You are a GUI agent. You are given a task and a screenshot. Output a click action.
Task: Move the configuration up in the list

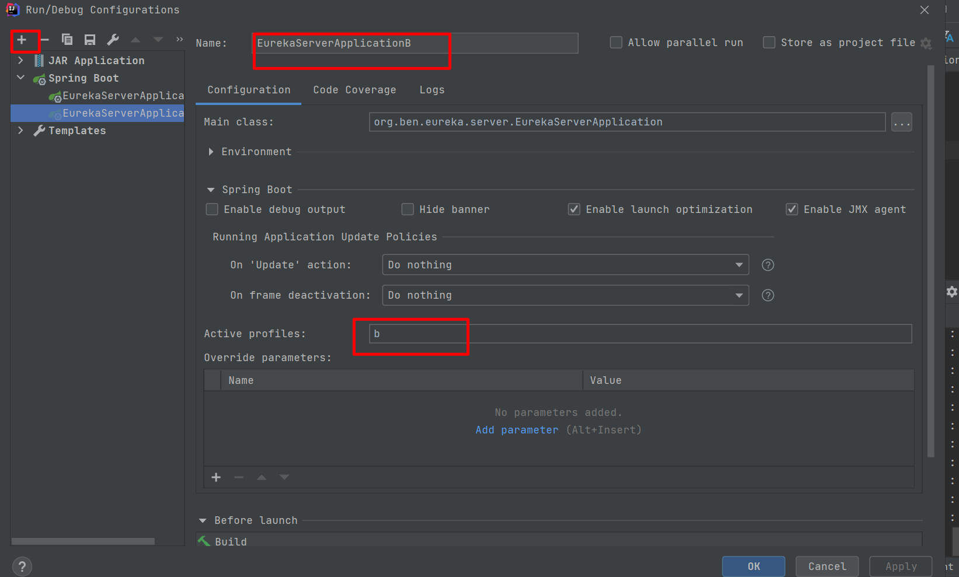coord(135,40)
